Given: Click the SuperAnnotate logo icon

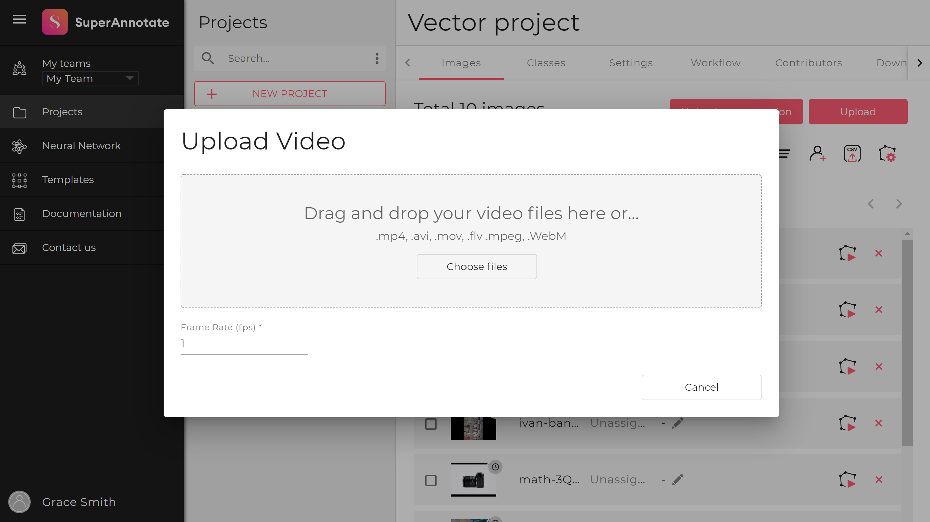Looking at the screenshot, I should coord(55,22).
